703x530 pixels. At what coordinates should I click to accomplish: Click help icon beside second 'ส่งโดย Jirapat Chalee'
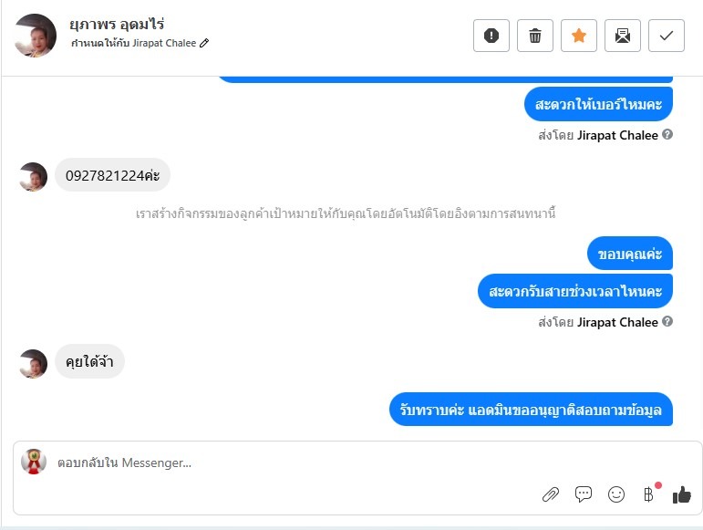click(x=667, y=322)
